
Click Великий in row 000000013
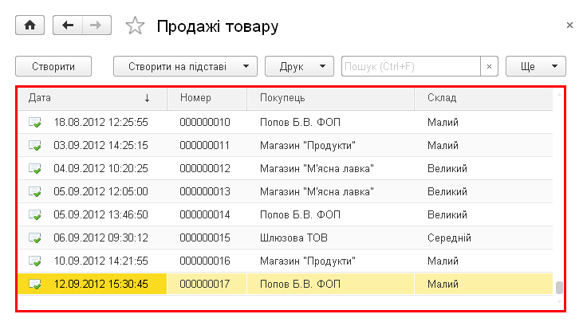pyautogui.click(x=447, y=192)
